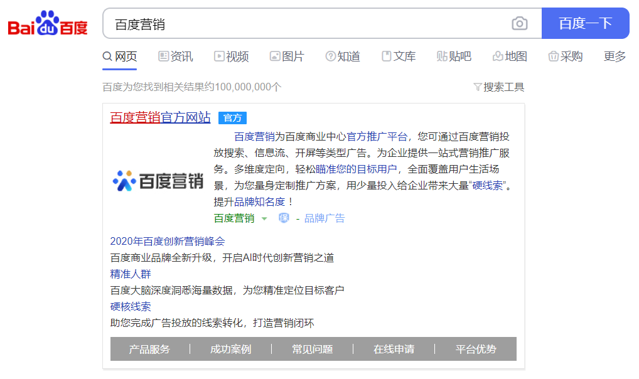Click 硬线索 highlighted link
Viewport: 639px width, 379px height.
tap(487, 186)
